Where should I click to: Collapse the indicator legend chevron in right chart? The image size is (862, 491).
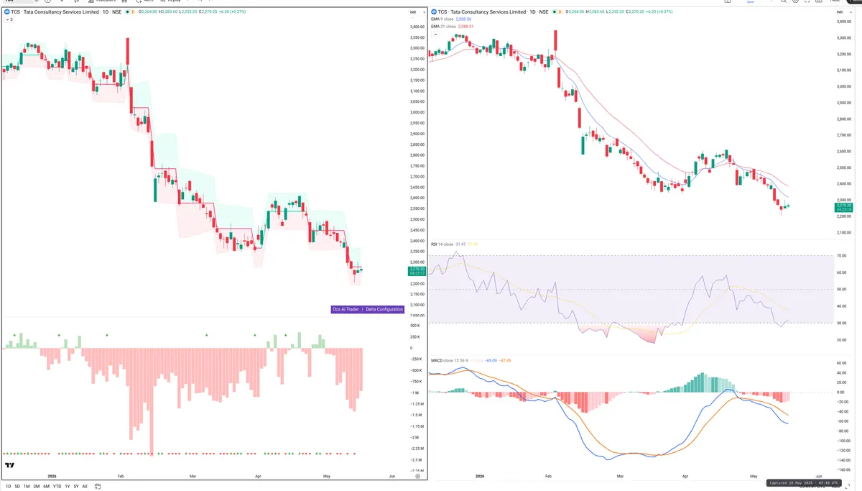pyautogui.click(x=435, y=34)
